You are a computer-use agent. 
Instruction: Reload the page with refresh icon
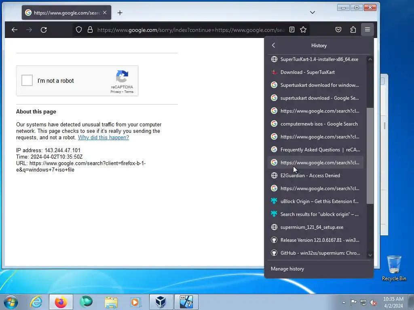pyautogui.click(x=44, y=30)
